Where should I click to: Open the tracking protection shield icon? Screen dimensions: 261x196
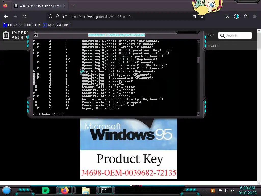50,17
